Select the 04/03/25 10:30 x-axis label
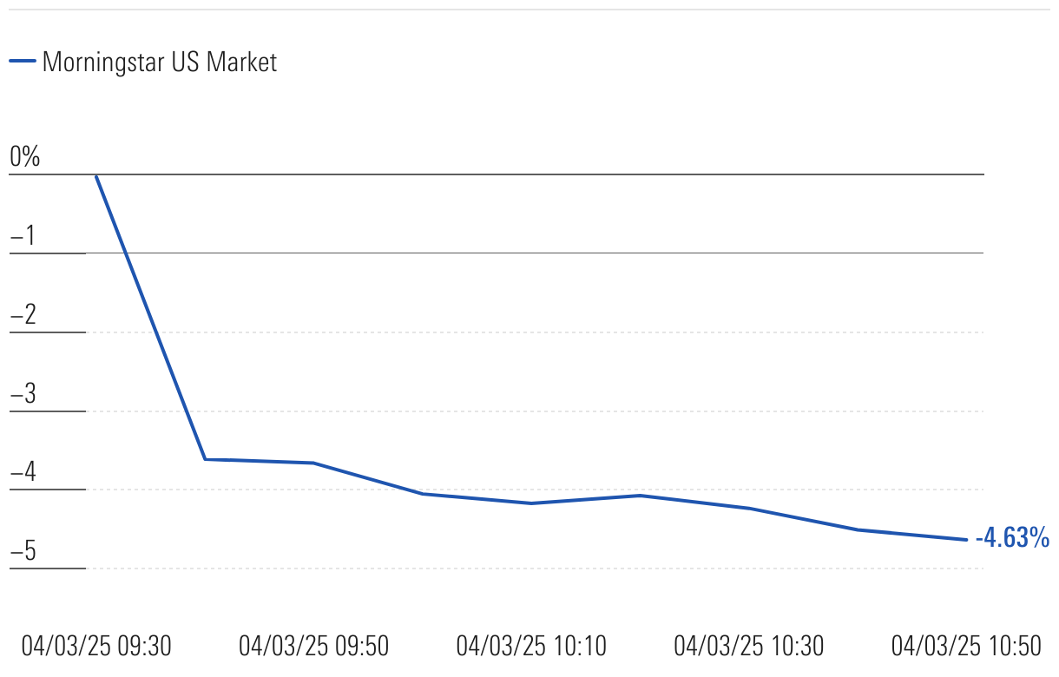1059x677 pixels. pos(749,646)
